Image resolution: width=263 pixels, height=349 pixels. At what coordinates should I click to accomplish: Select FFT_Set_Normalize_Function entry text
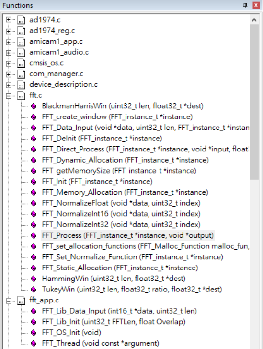coord(132,257)
